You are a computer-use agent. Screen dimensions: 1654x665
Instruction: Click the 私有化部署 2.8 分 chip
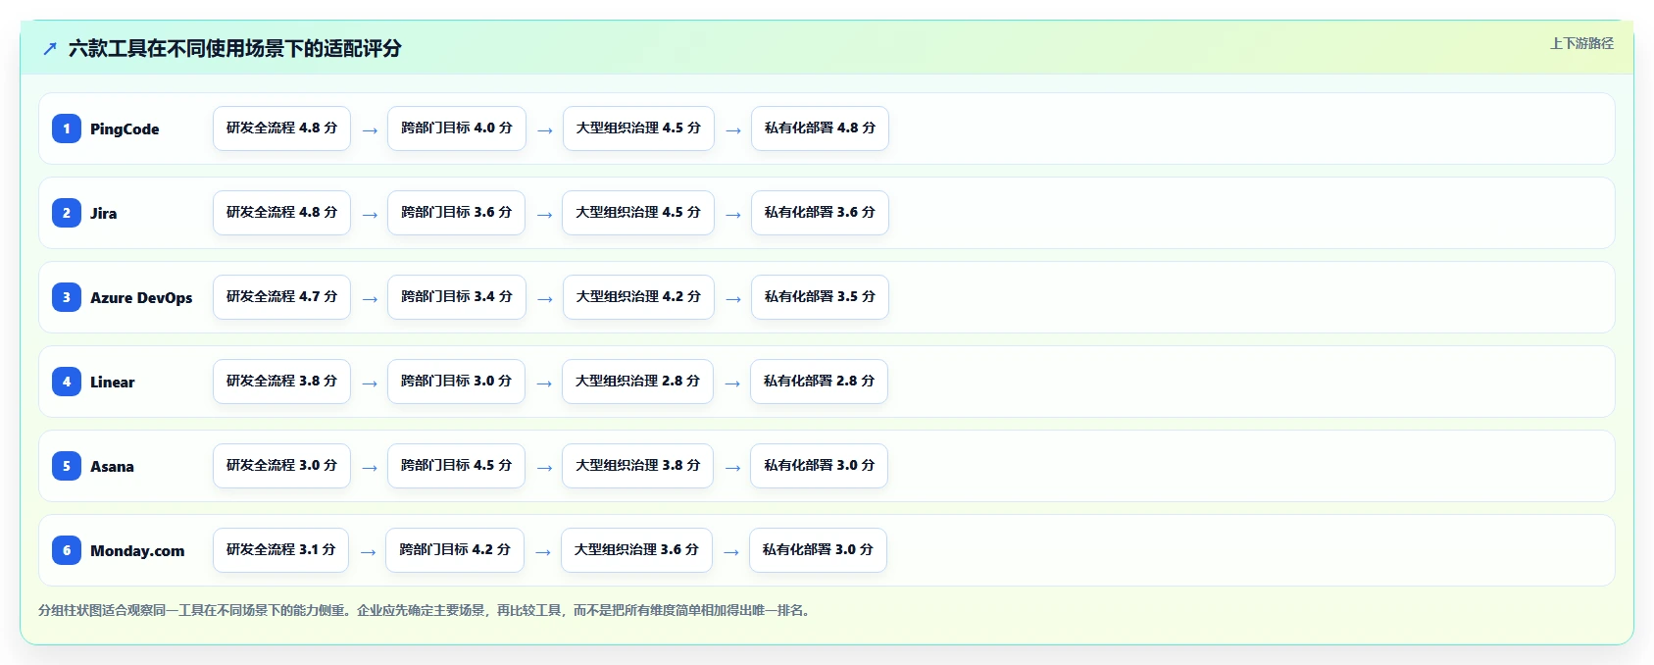pos(819,382)
